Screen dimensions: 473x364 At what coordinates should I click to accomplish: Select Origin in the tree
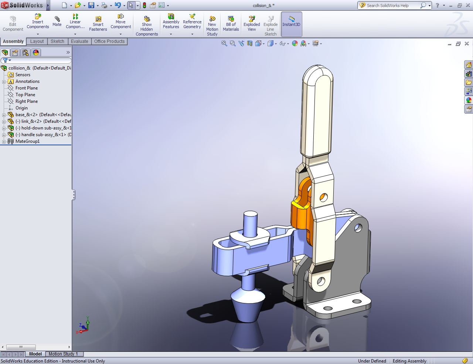pos(21,108)
